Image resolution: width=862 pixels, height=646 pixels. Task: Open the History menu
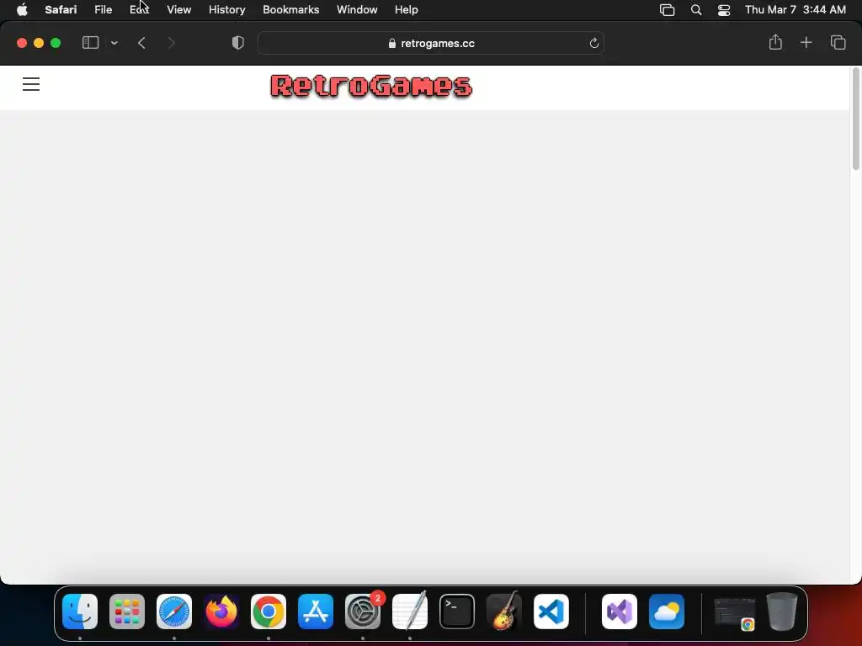226,9
